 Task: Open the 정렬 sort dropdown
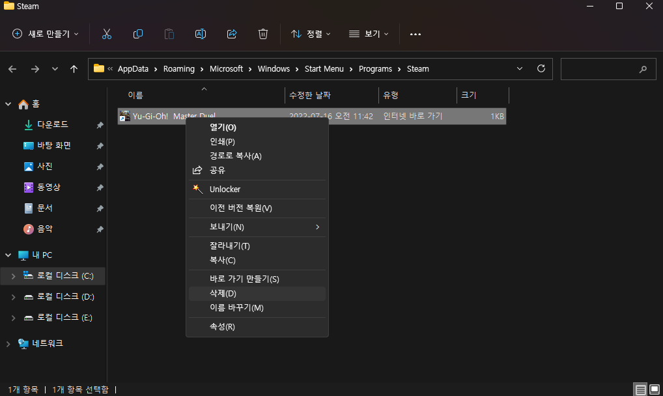311,34
